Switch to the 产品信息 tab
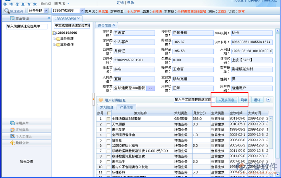 pos(126,107)
